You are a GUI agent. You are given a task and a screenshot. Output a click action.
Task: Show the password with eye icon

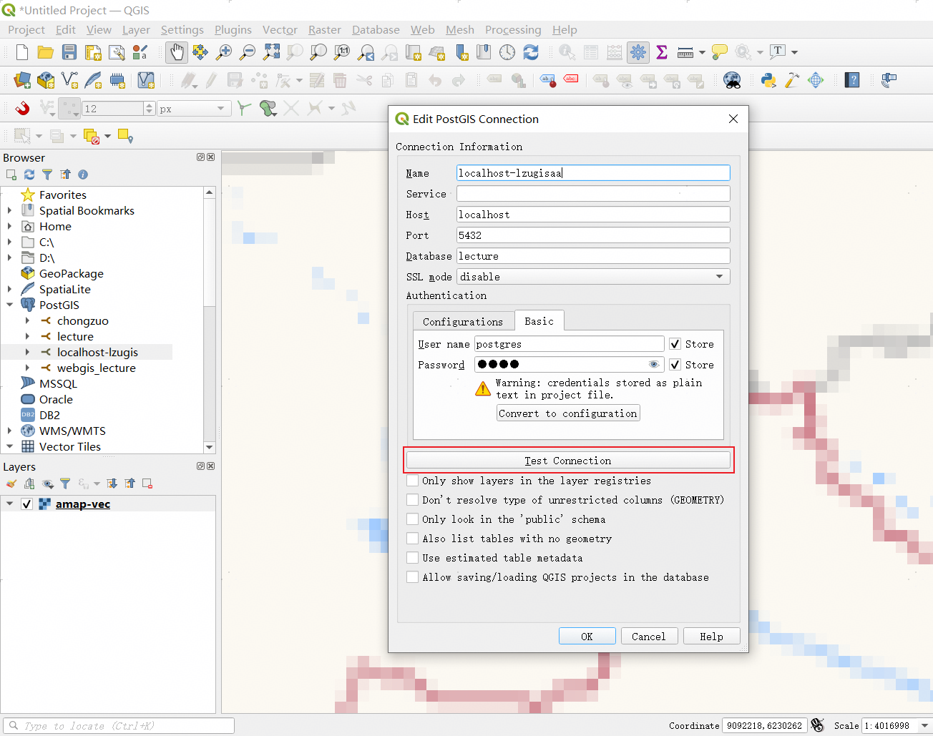[653, 365]
